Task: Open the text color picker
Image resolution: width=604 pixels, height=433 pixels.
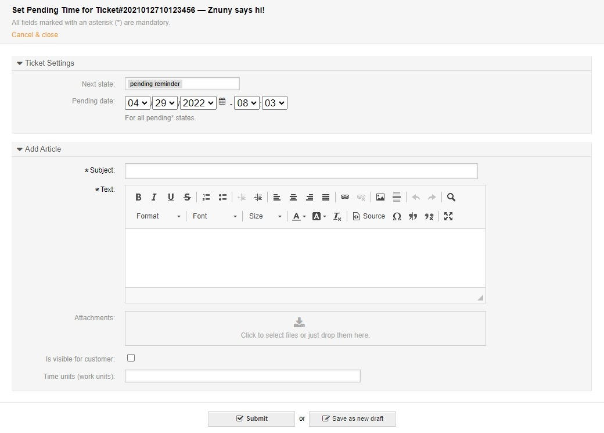Action: point(299,216)
